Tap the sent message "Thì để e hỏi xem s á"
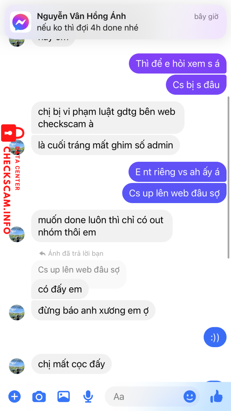The width and height of the screenshot is (231, 411). [178, 63]
